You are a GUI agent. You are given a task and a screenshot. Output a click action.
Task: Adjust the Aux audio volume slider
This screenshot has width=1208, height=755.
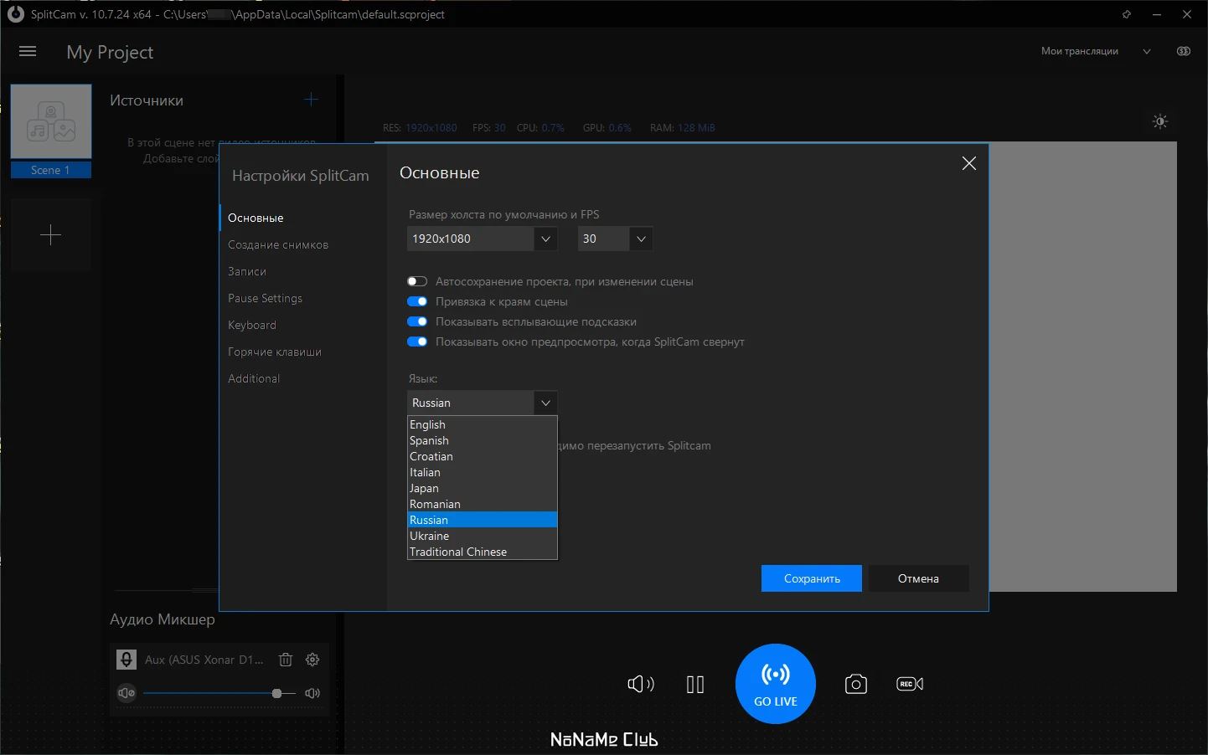click(219, 693)
